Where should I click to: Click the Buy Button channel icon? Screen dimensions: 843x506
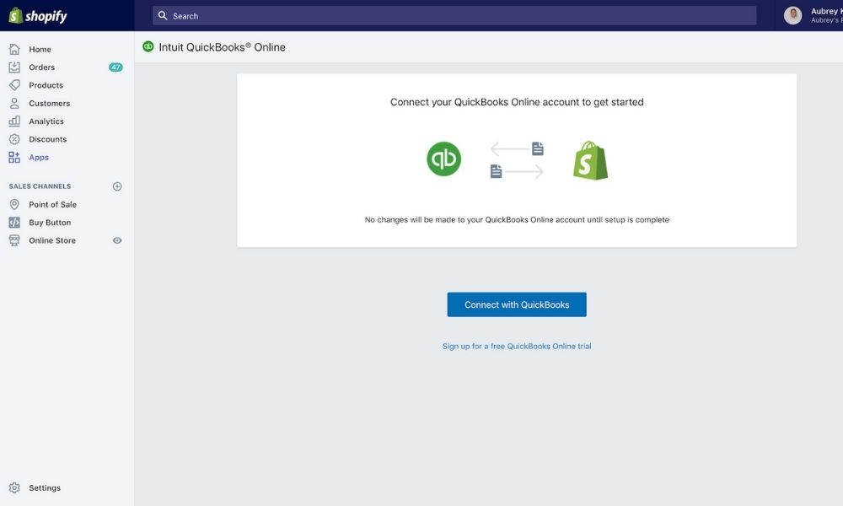pyautogui.click(x=13, y=222)
